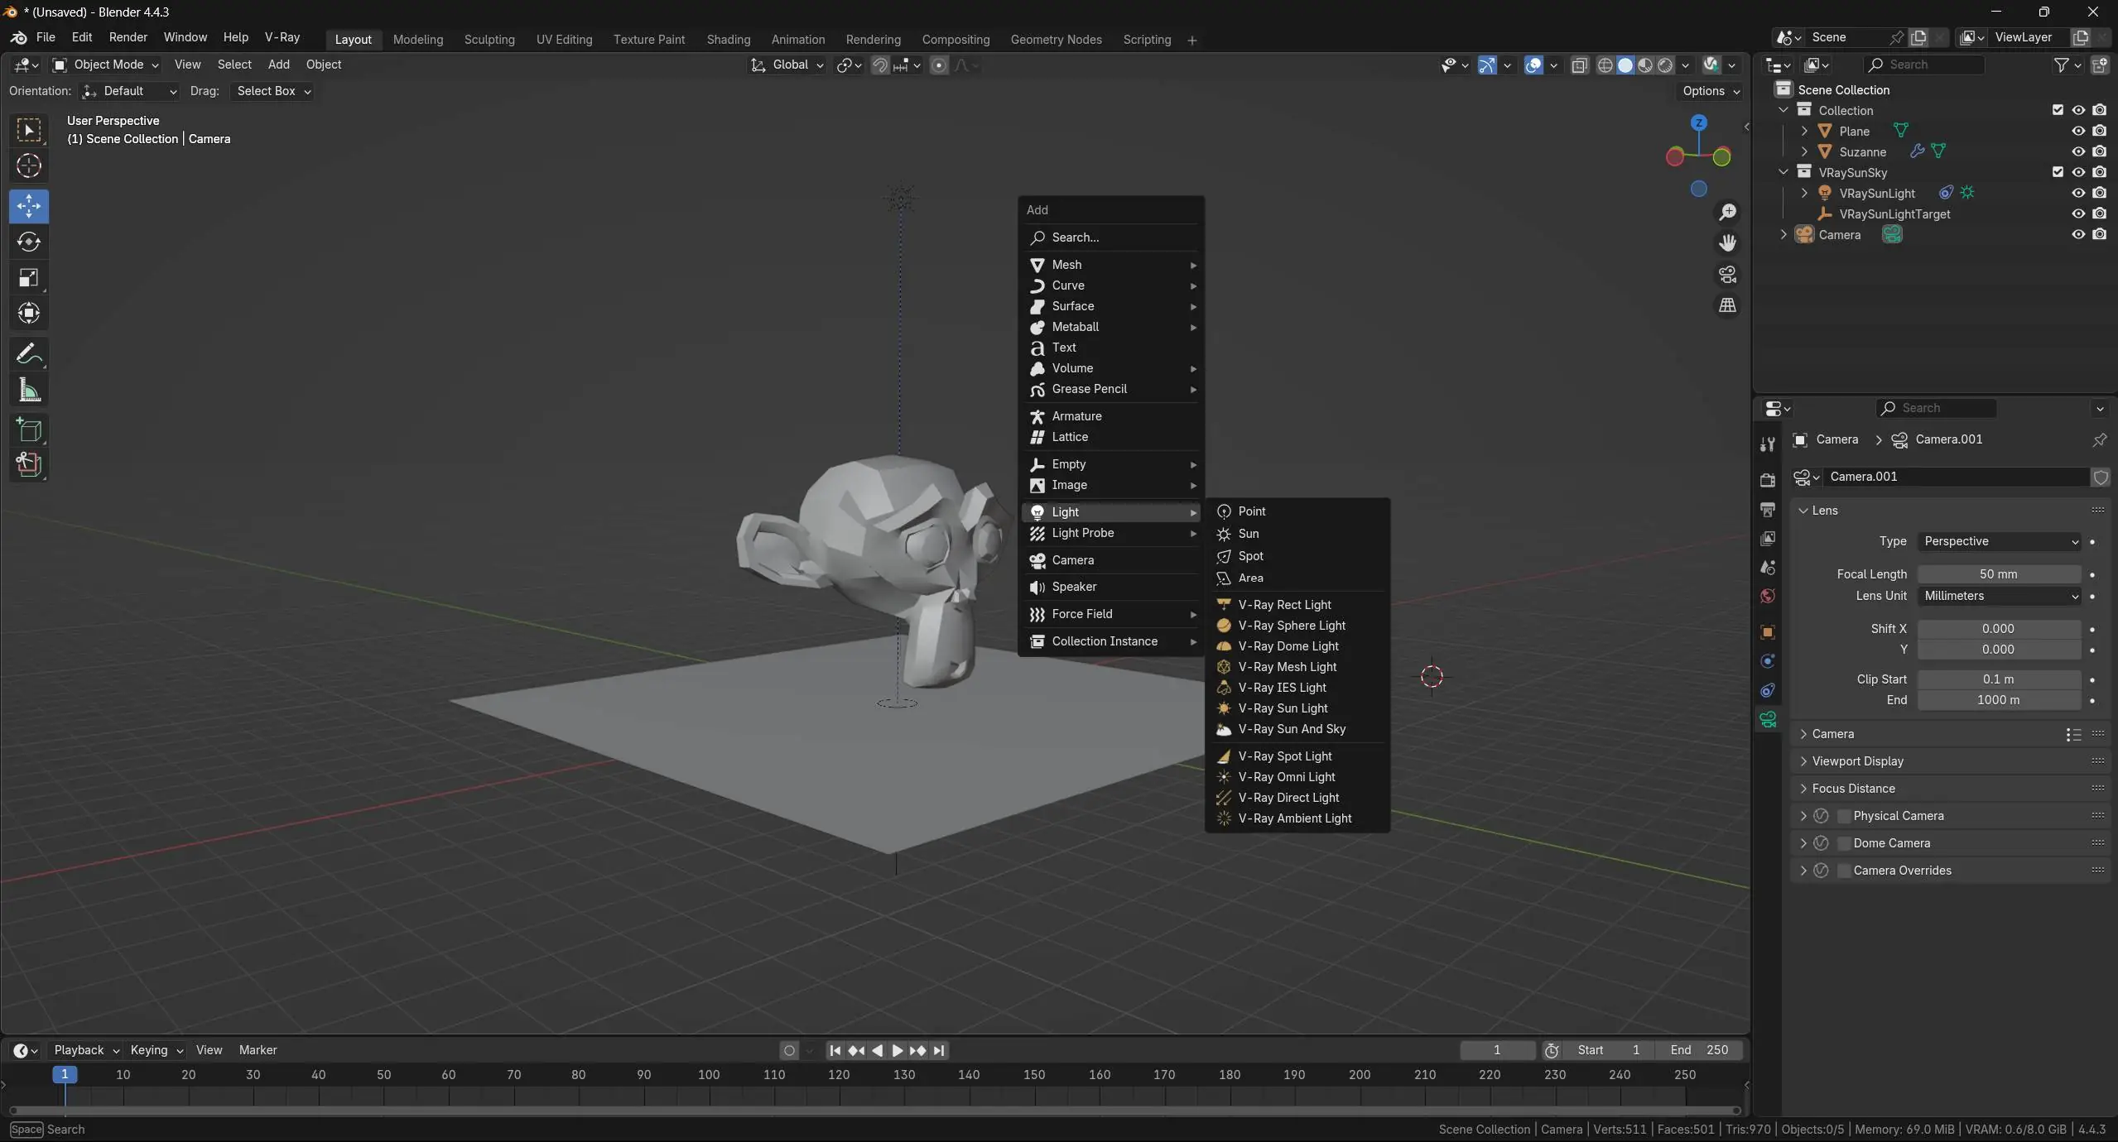Click the Focal Length 50 mm field
The width and height of the screenshot is (2118, 1142).
tap(1998, 574)
